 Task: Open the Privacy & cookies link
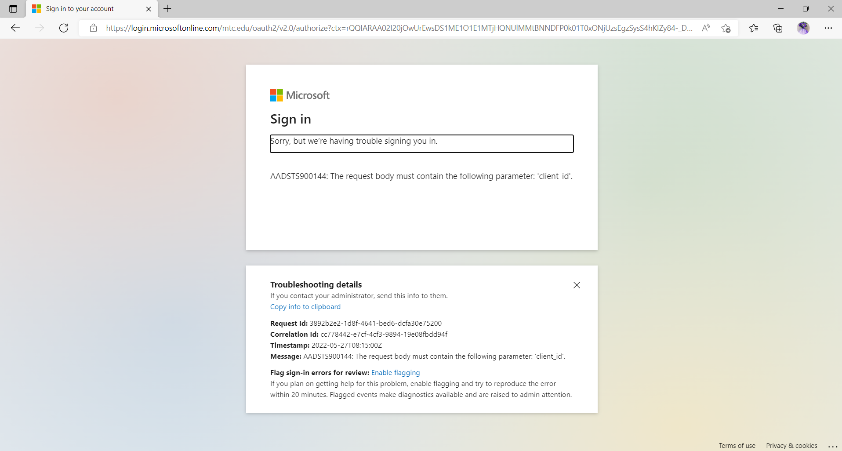[791, 445]
